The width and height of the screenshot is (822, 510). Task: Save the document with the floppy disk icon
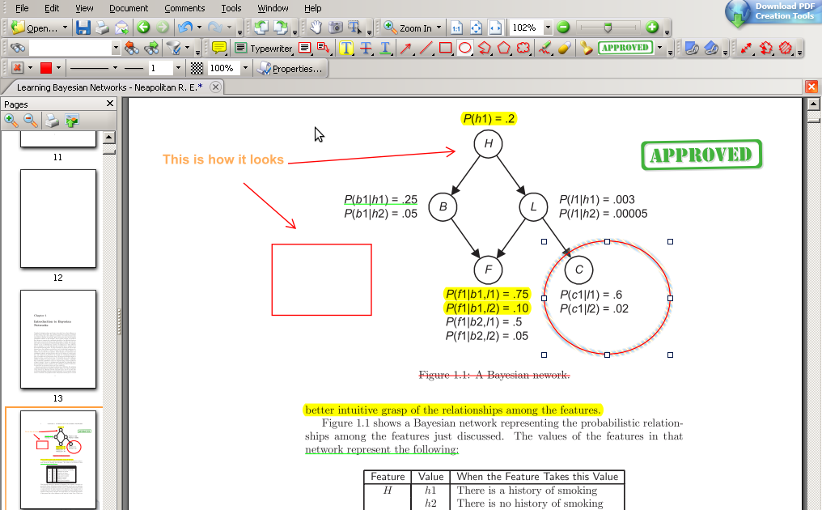pos(83,28)
